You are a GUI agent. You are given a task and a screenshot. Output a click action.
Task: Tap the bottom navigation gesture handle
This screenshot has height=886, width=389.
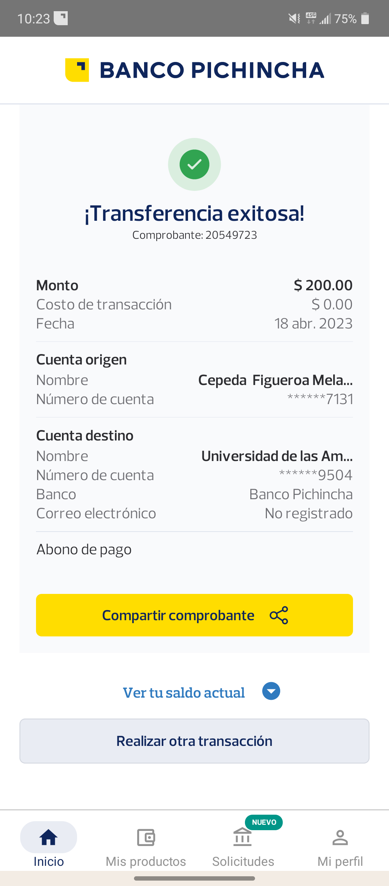pos(194,878)
